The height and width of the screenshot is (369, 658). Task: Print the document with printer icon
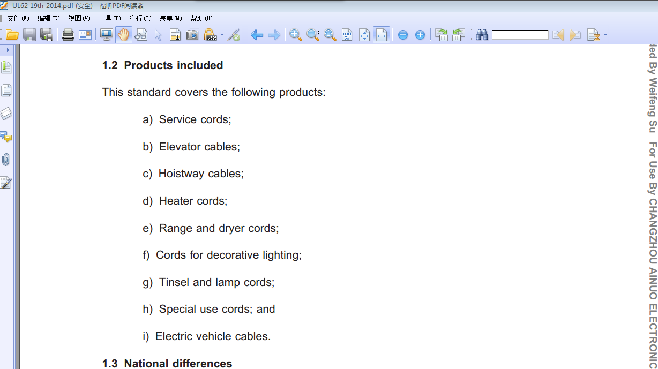click(68, 35)
